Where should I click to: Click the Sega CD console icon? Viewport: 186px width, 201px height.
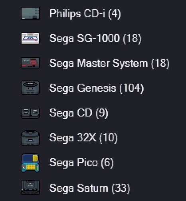coord(30,113)
